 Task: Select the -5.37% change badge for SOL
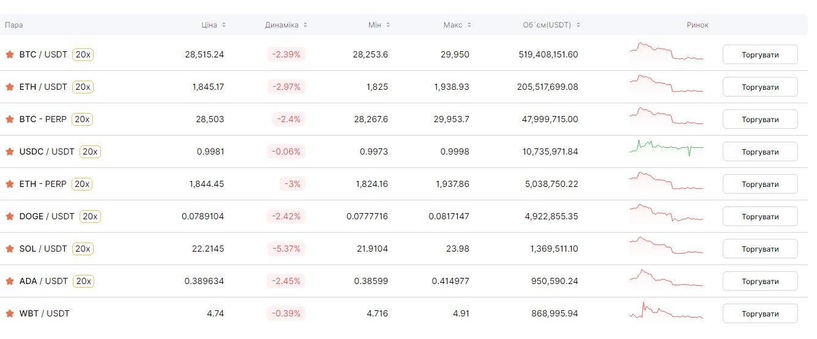[x=286, y=249]
